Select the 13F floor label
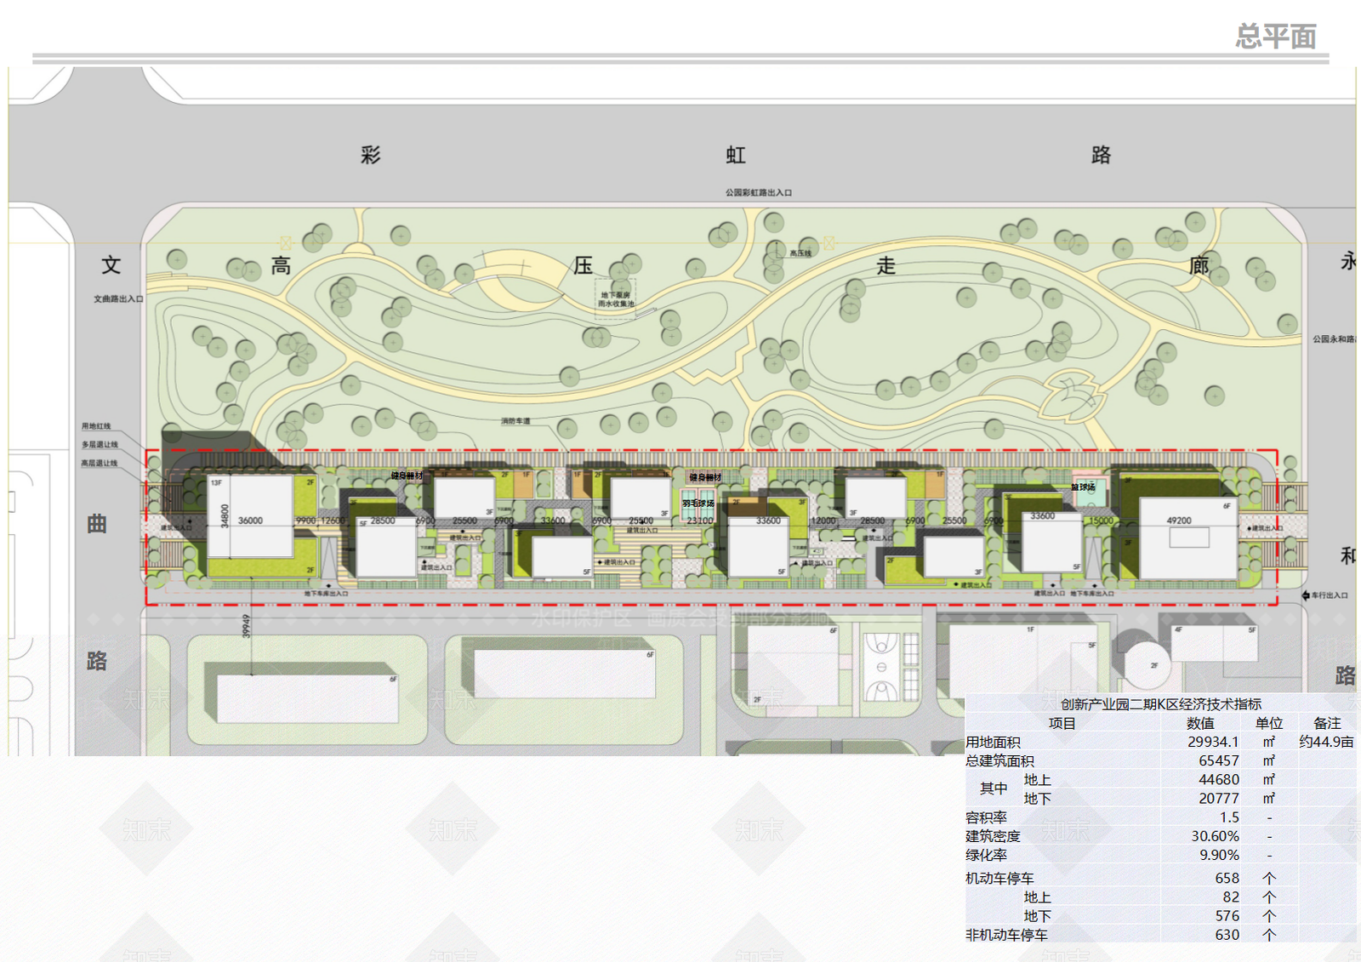 point(216,482)
